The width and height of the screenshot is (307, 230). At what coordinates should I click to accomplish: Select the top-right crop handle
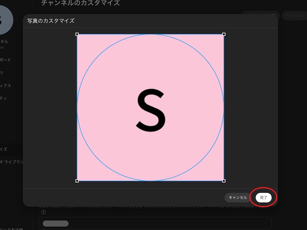coord(224,34)
